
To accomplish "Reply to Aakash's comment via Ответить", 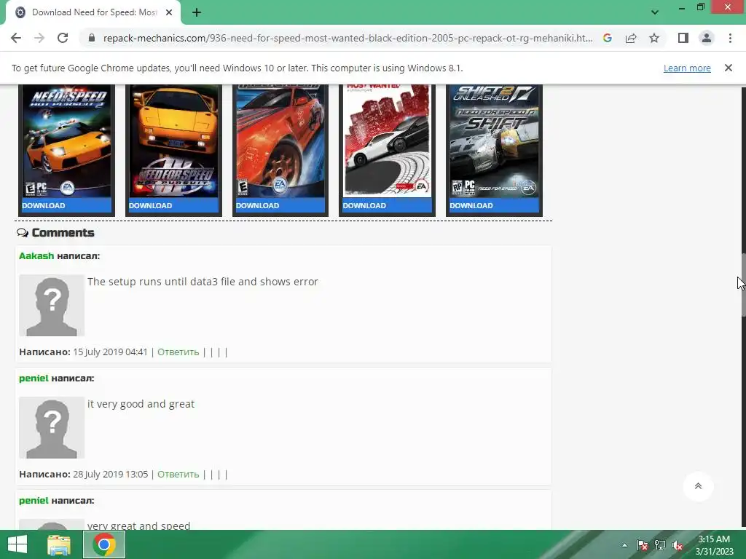I will point(178,352).
